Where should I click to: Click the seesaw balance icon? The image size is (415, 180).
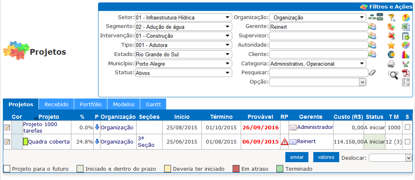[406, 64]
